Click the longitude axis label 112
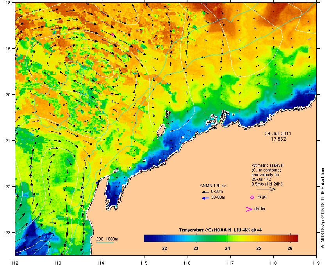Image resolution: width=328 pixels, height=265 pixels. pyautogui.click(x=15, y=263)
